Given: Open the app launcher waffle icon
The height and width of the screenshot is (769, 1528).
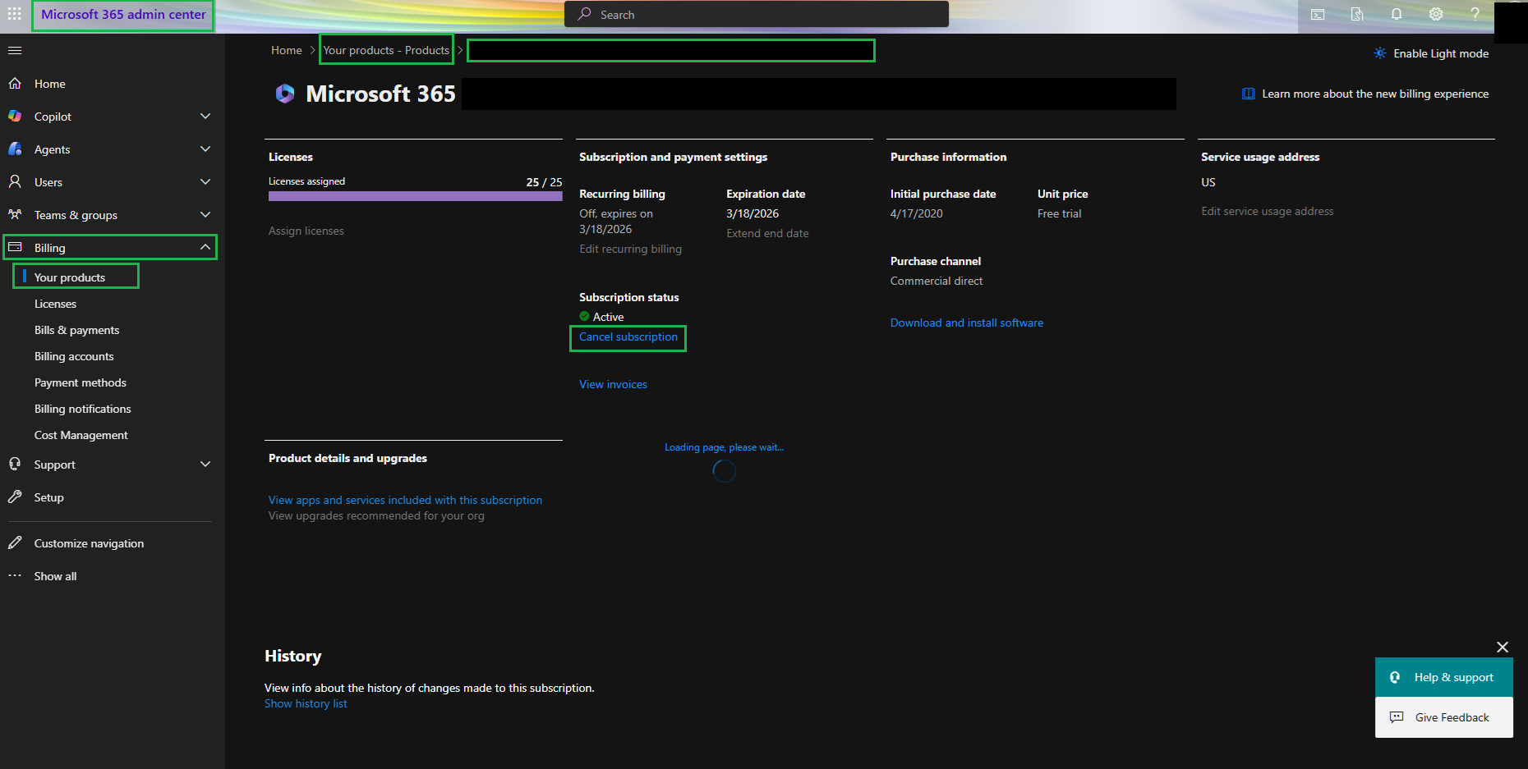Looking at the screenshot, I should 15,14.
